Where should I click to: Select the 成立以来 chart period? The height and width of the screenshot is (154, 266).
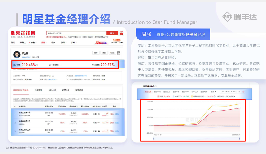point(148,92)
